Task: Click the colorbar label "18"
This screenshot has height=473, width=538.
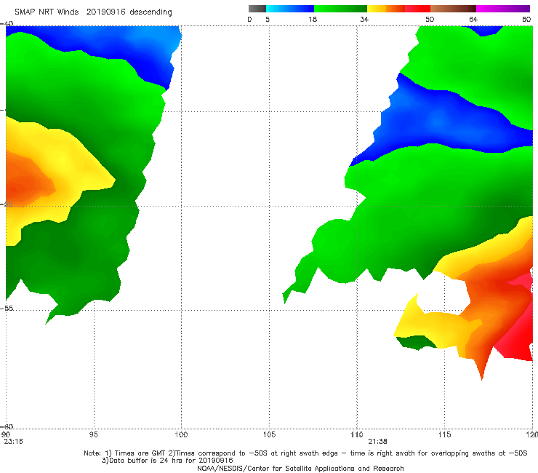Action: pyautogui.click(x=313, y=19)
